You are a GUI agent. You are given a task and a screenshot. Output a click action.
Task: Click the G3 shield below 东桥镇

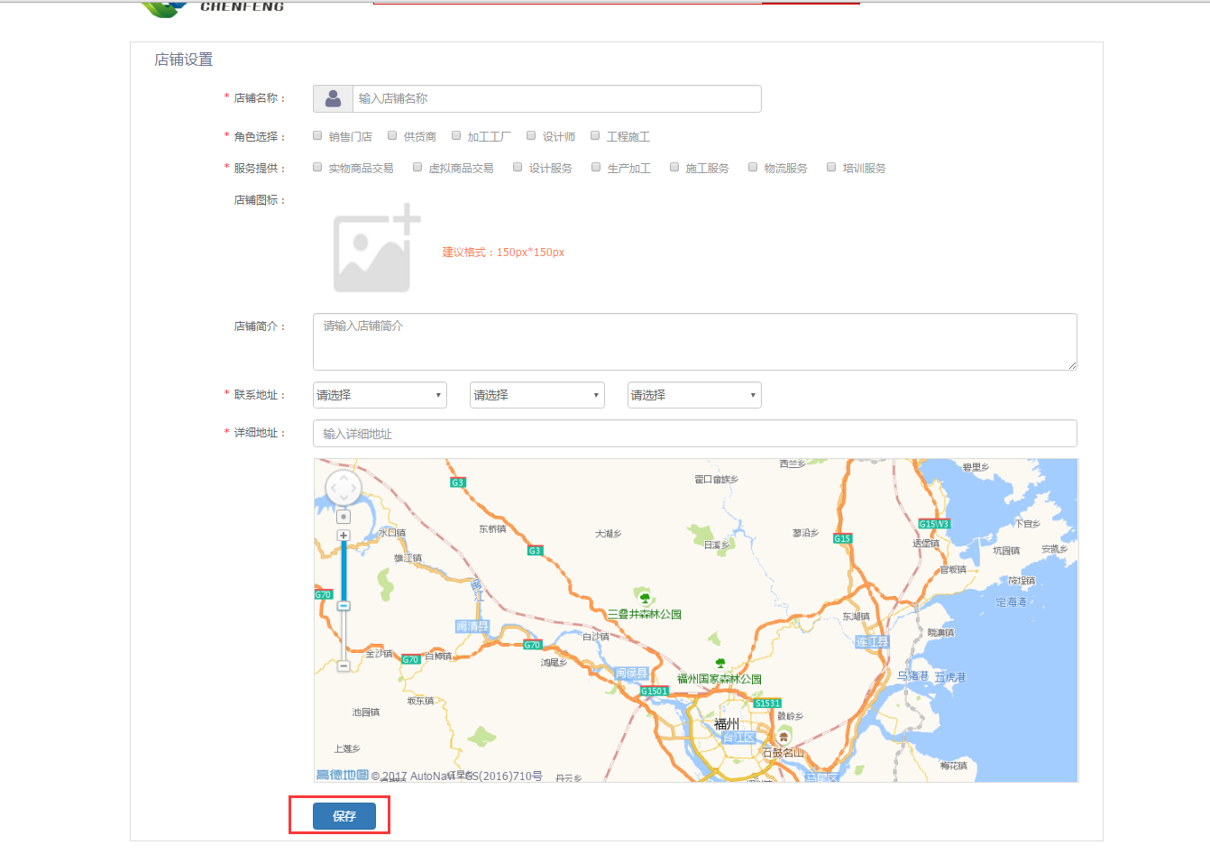click(x=535, y=550)
